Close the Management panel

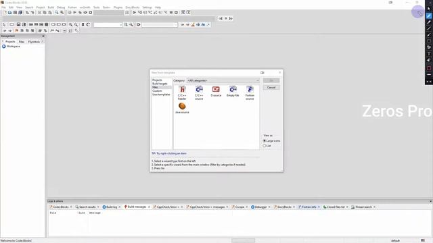point(43,36)
